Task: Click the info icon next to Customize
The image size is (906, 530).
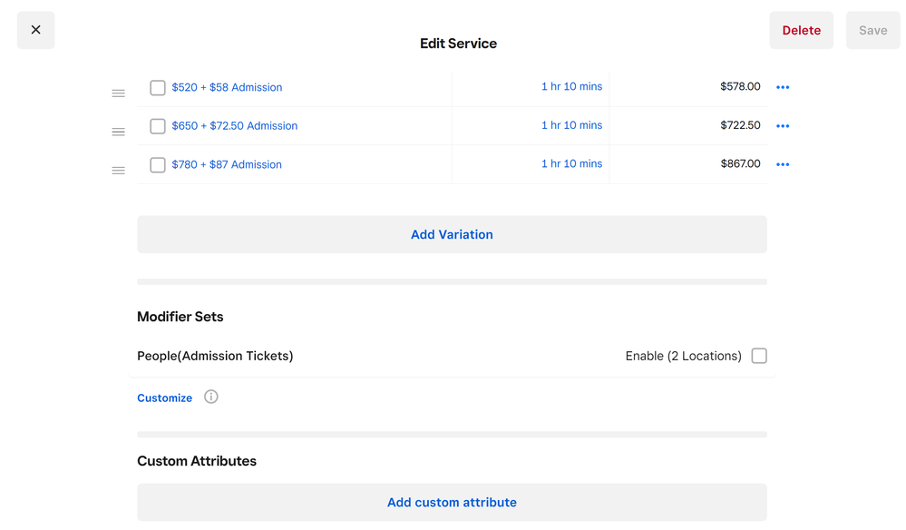Action: click(211, 397)
